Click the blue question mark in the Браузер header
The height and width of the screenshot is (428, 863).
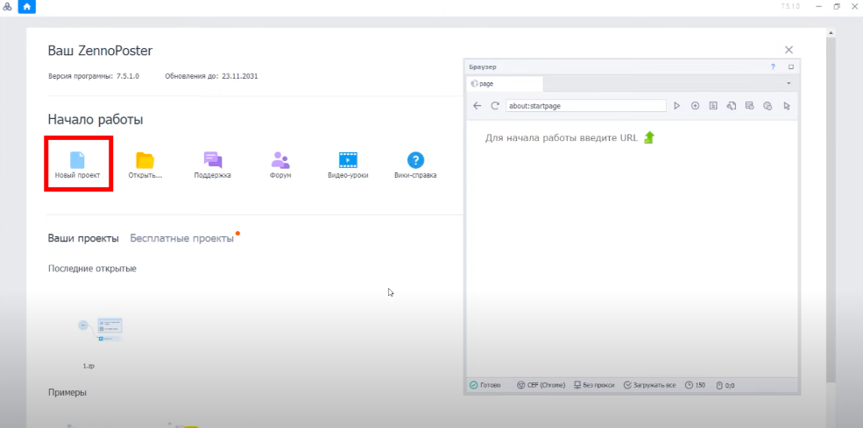point(774,67)
